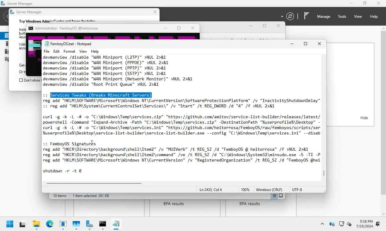
Task: Switch File Explorer to the details view icon
Action: (x=274, y=196)
